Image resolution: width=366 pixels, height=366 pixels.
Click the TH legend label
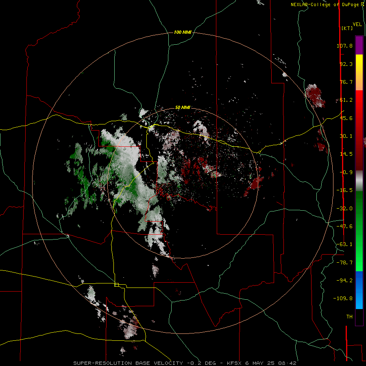pyautogui.click(x=349, y=317)
